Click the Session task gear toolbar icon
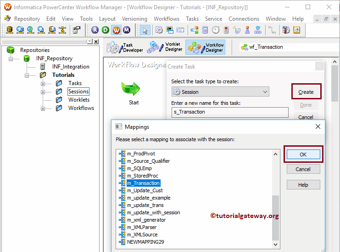 pyautogui.click(x=159, y=30)
